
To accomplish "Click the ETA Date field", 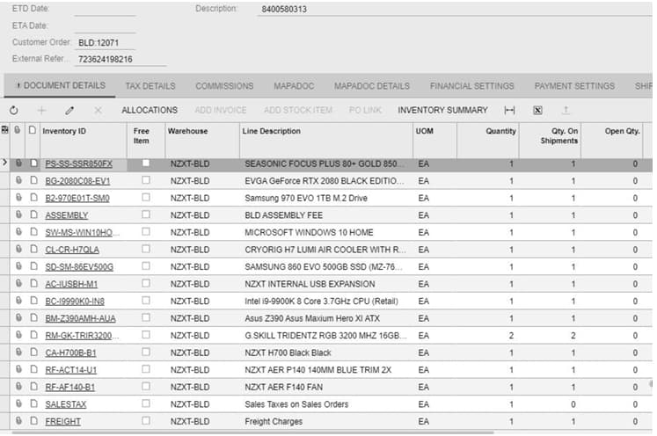I will tap(105, 26).
